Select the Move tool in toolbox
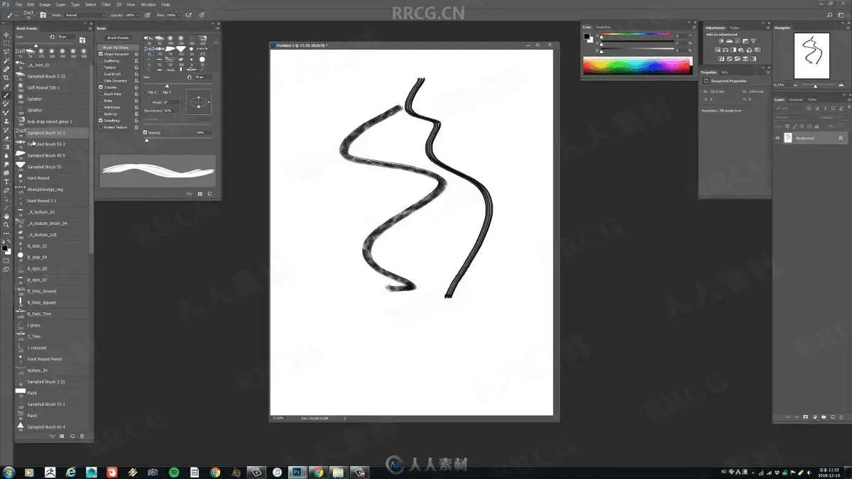The image size is (852, 479). pyautogui.click(x=6, y=35)
